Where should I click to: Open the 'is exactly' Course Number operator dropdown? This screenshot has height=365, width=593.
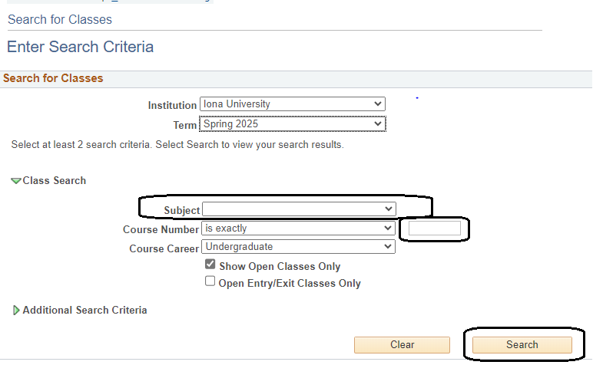point(298,229)
